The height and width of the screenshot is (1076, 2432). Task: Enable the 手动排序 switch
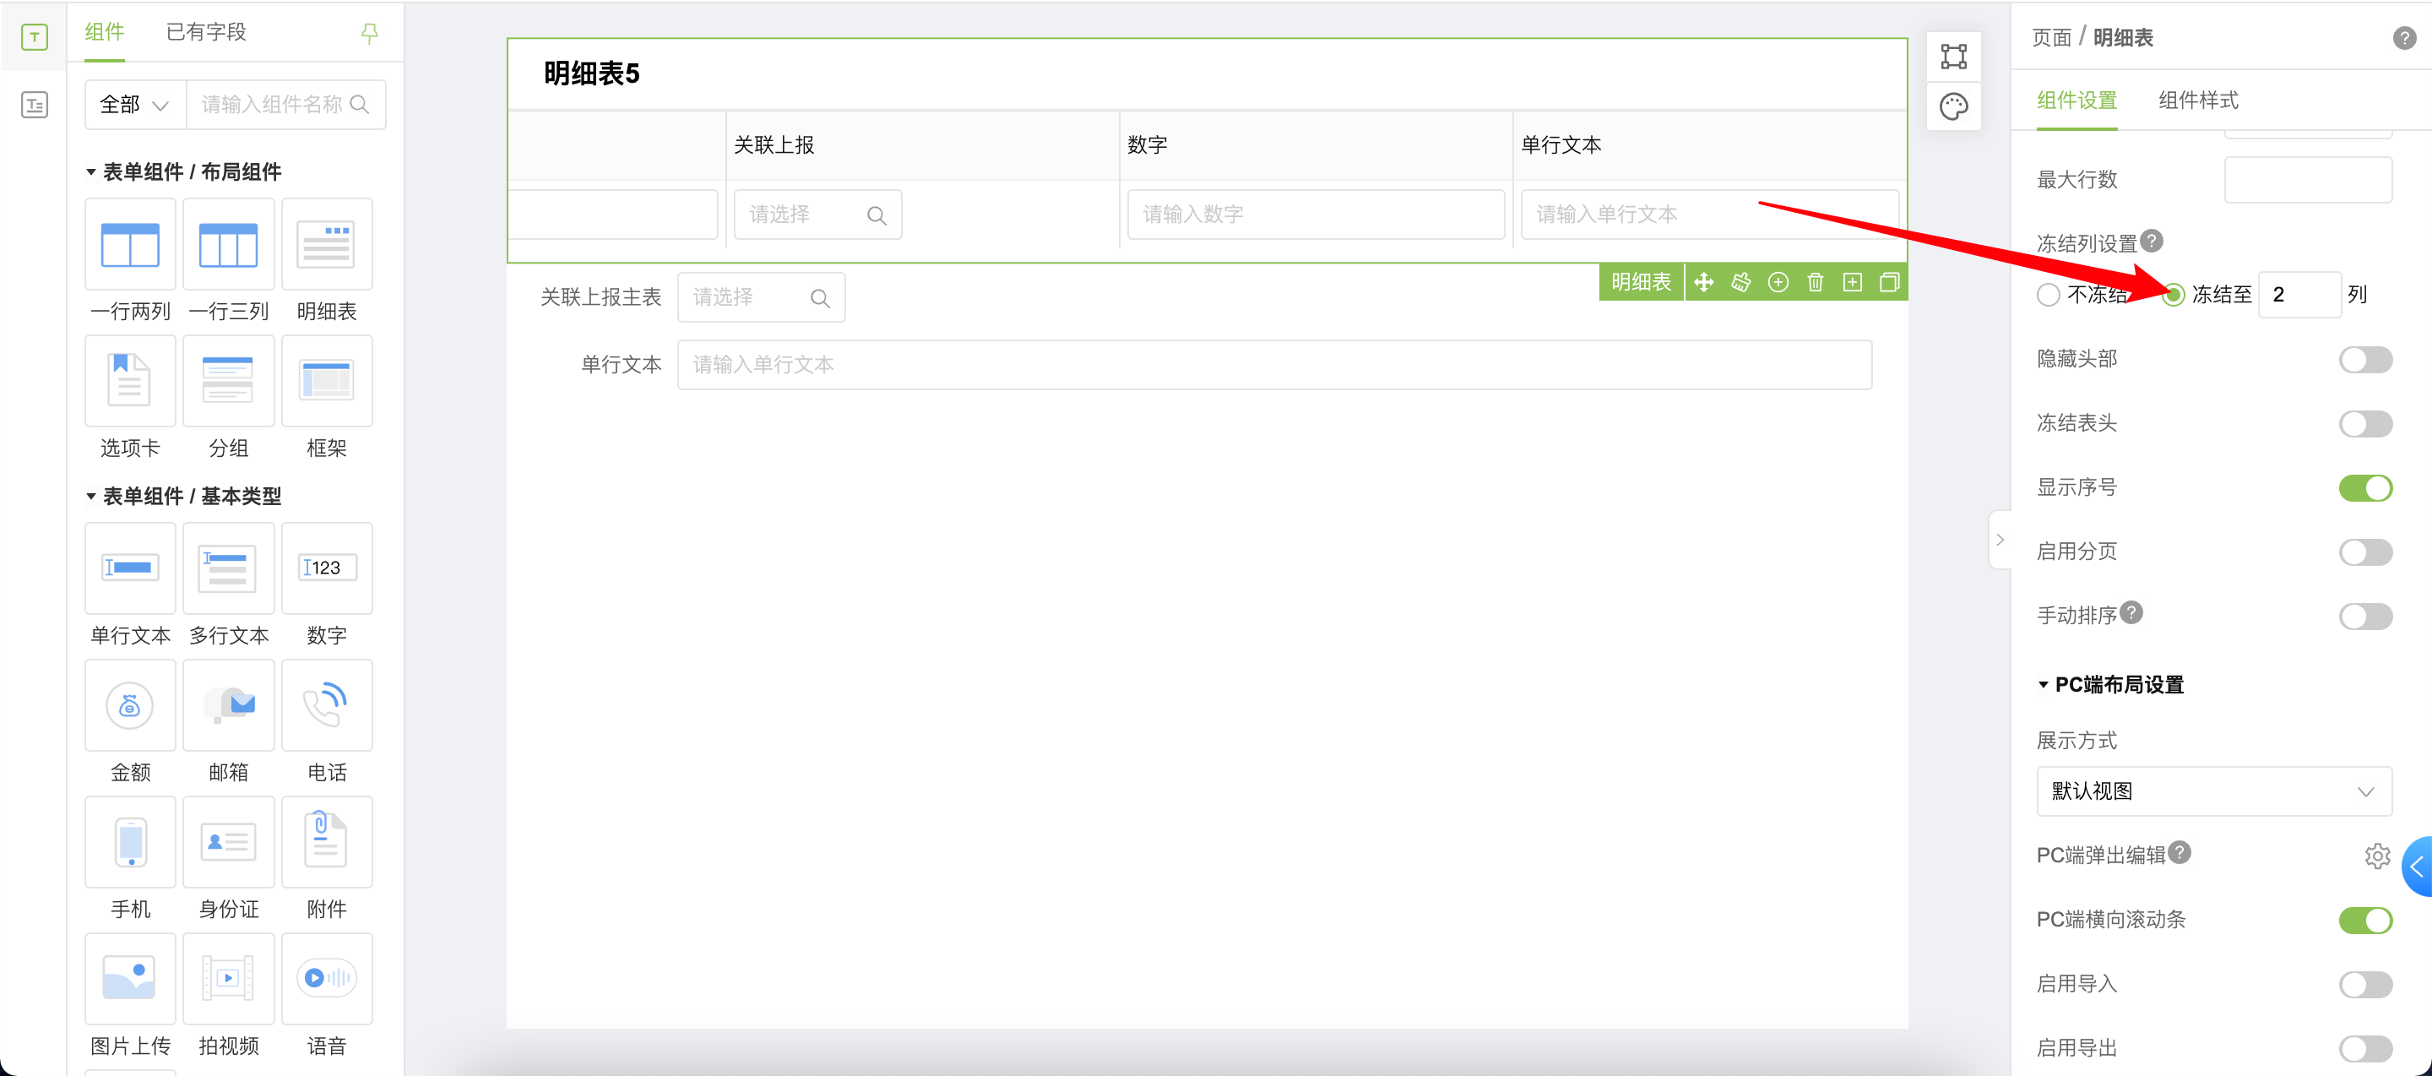pos(2364,617)
